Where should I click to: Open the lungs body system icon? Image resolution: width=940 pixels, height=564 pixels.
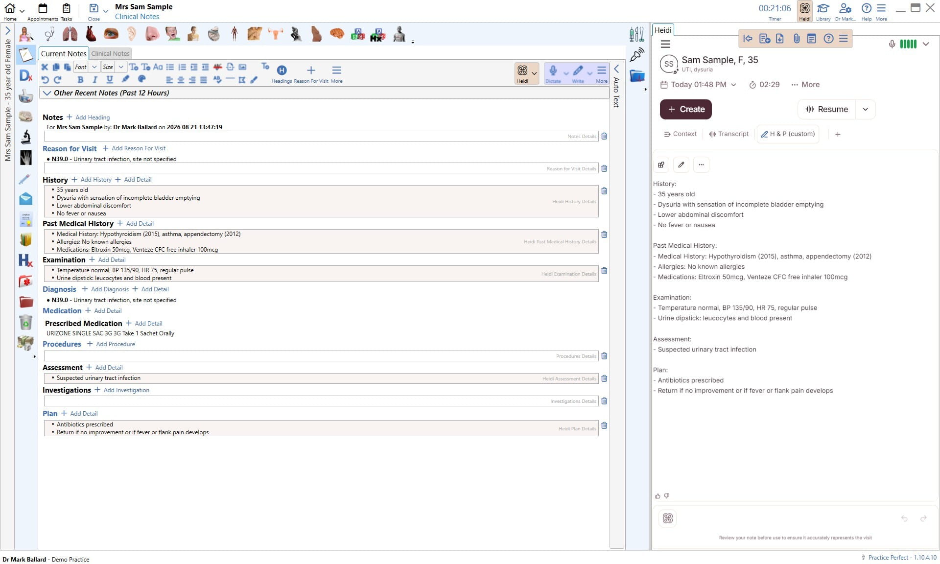[x=70, y=34]
